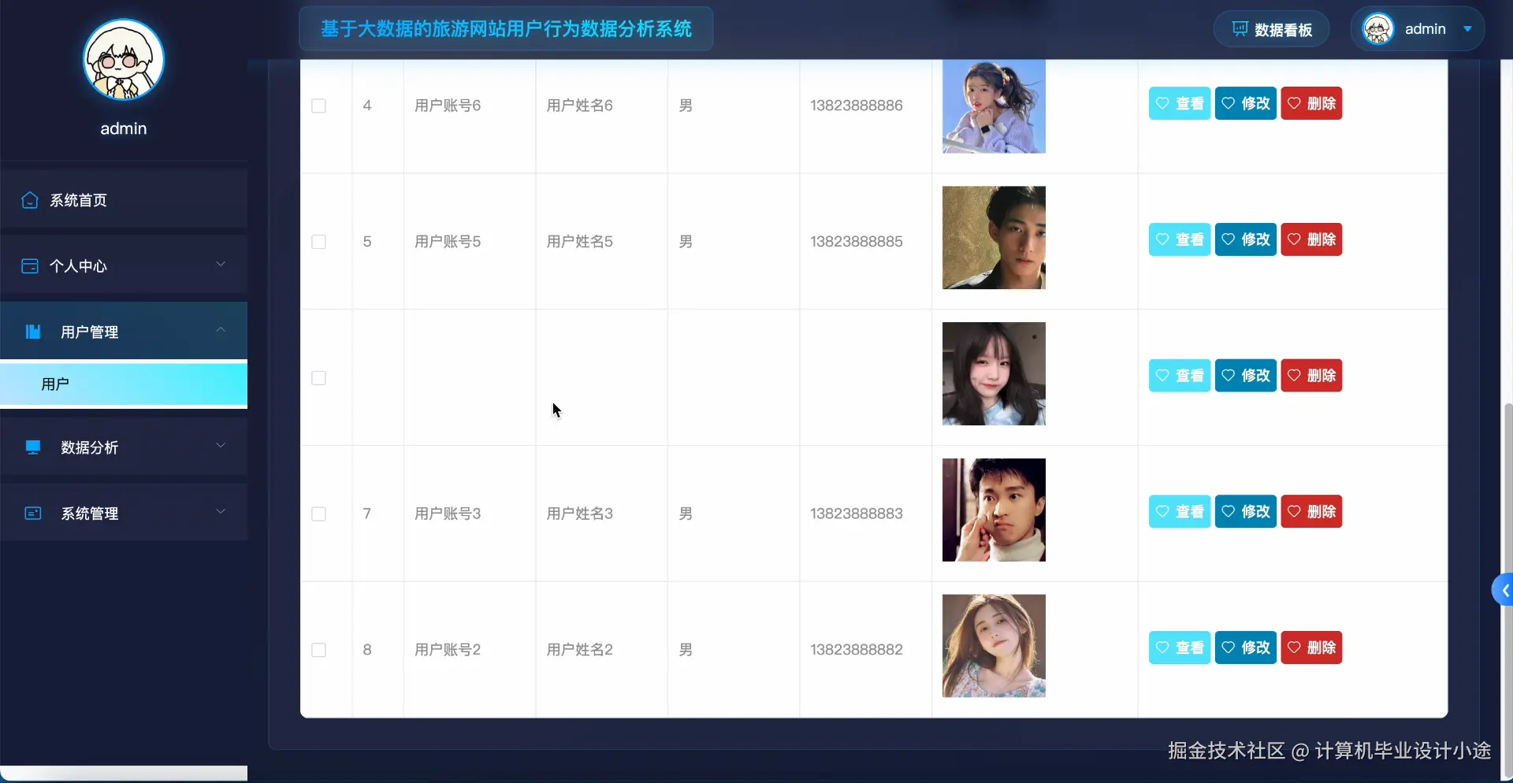Click the 系统管理 system settings icon
The height and width of the screenshot is (783, 1513).
[x=32, y=513]
